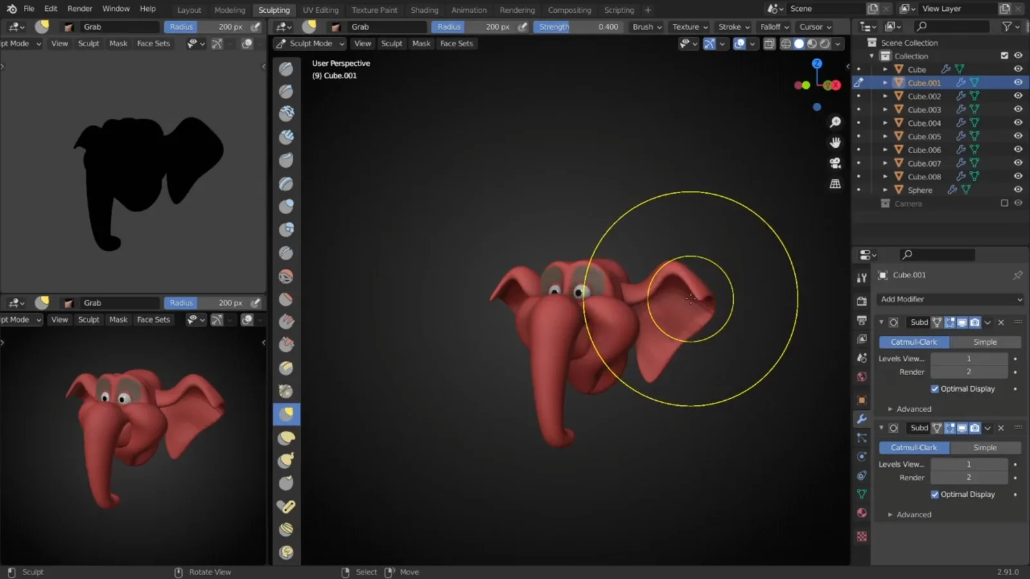
Task: Open Modifier Properties with the wrench icon
Action: pyautogui.click(x=862, y=419)
